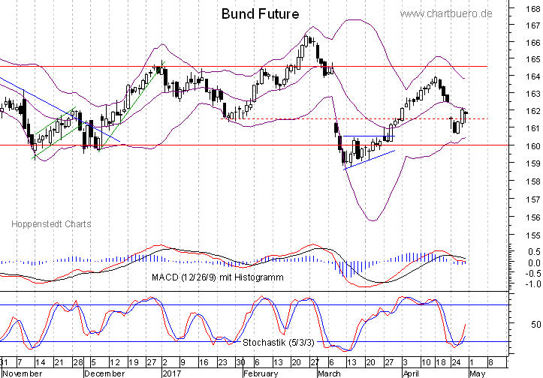
Task: Open the www.chartbuero.de link
Action: [x=446, y=13]
